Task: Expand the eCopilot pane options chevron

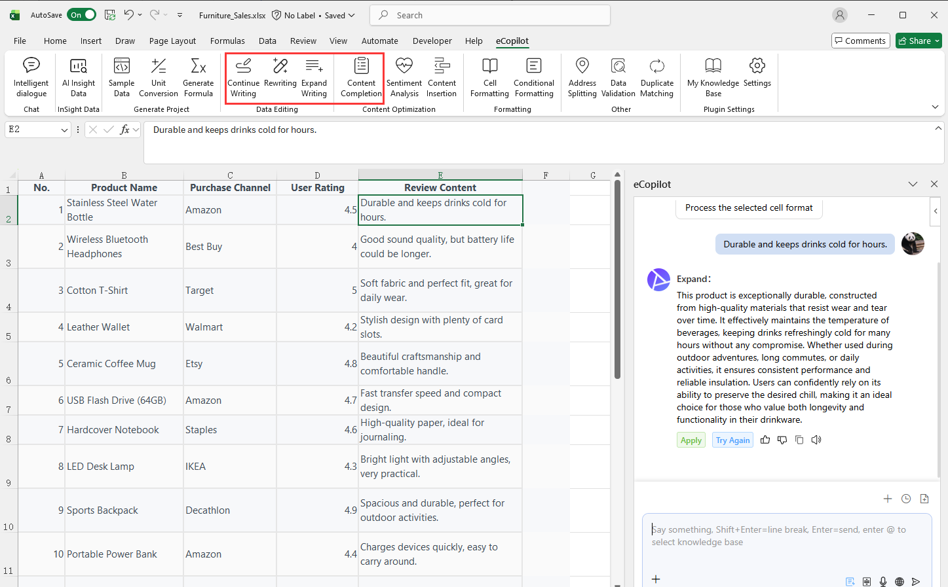Action: coord(913,185)
